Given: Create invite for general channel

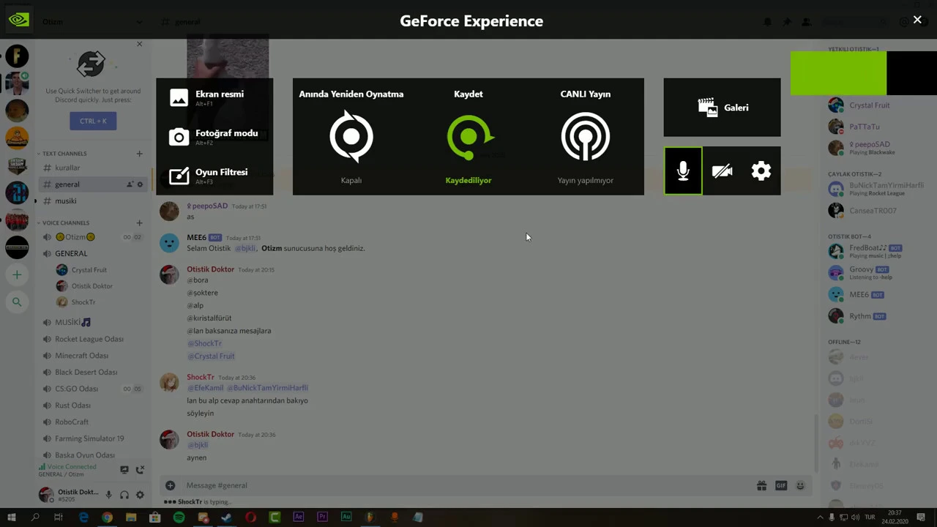Looking at the screenshot, I should tap(130, 184).
